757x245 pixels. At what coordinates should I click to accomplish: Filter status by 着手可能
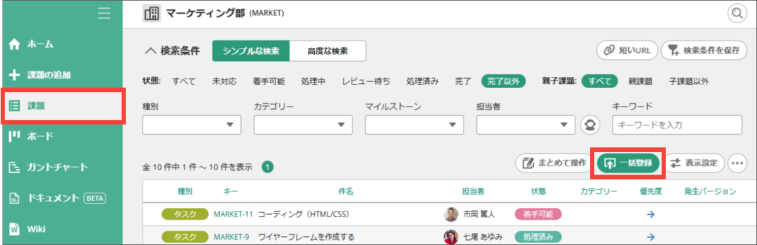click(x=269, y=81)
